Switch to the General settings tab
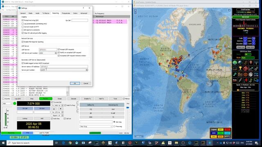 coord(23,13)
